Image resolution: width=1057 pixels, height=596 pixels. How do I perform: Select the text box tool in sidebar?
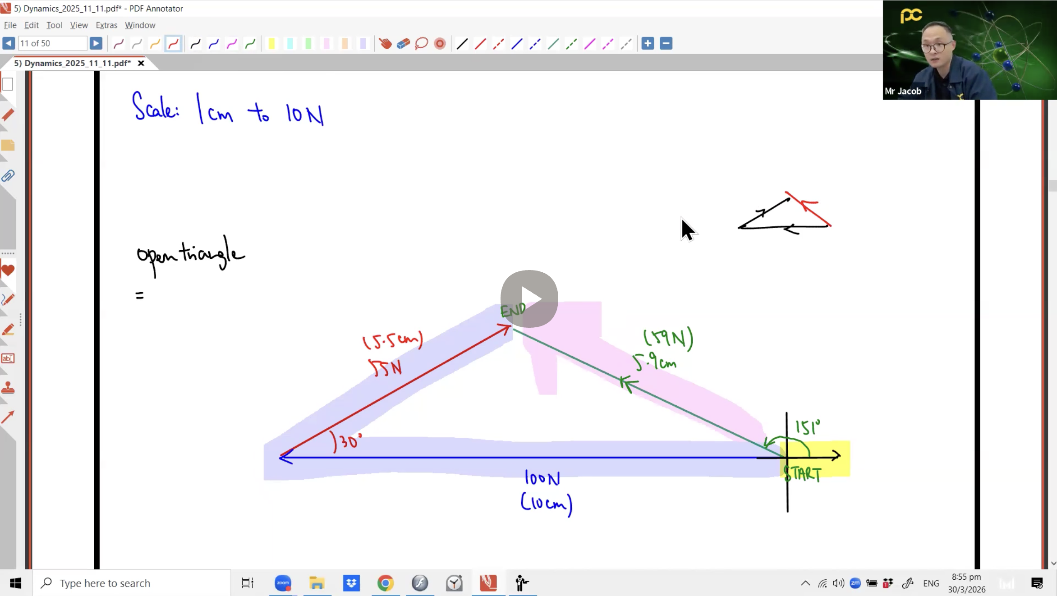click(x=8, y=358)
